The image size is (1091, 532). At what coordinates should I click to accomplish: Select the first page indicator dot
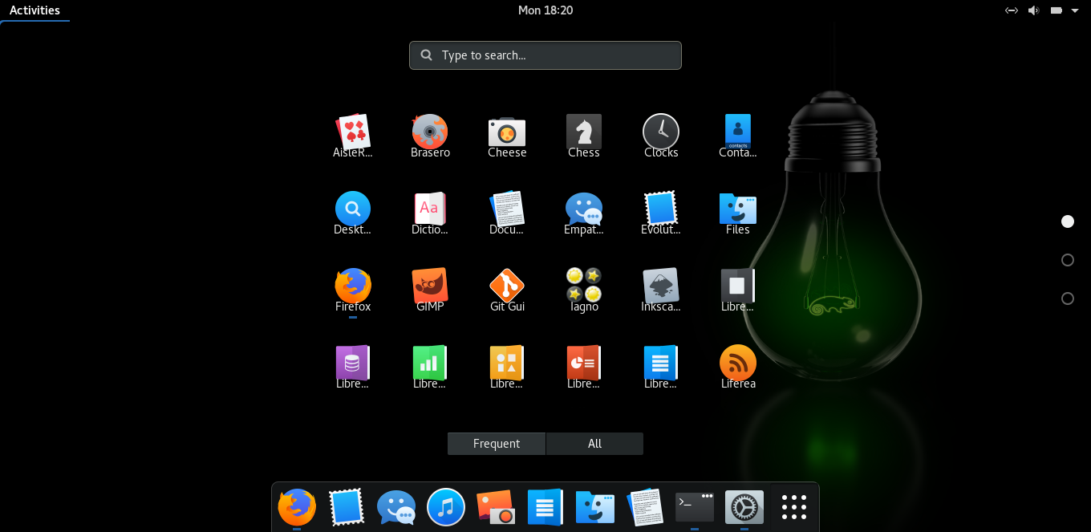(x=1068, y=221)
